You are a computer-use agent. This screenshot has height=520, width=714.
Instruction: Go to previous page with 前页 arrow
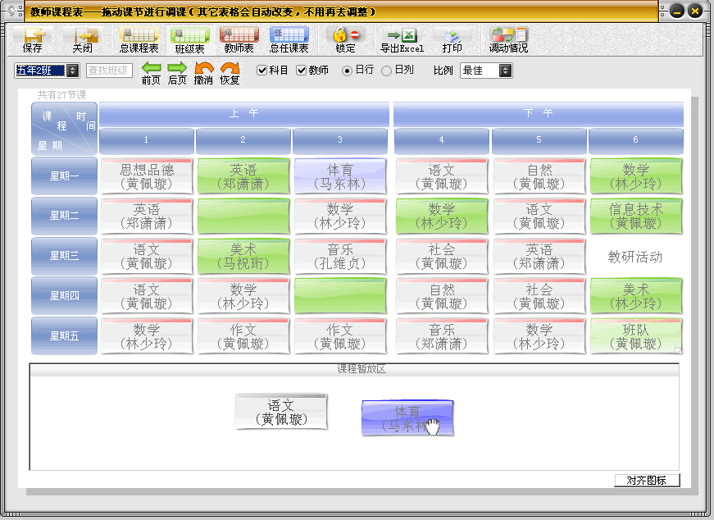(x=151, y=72)
